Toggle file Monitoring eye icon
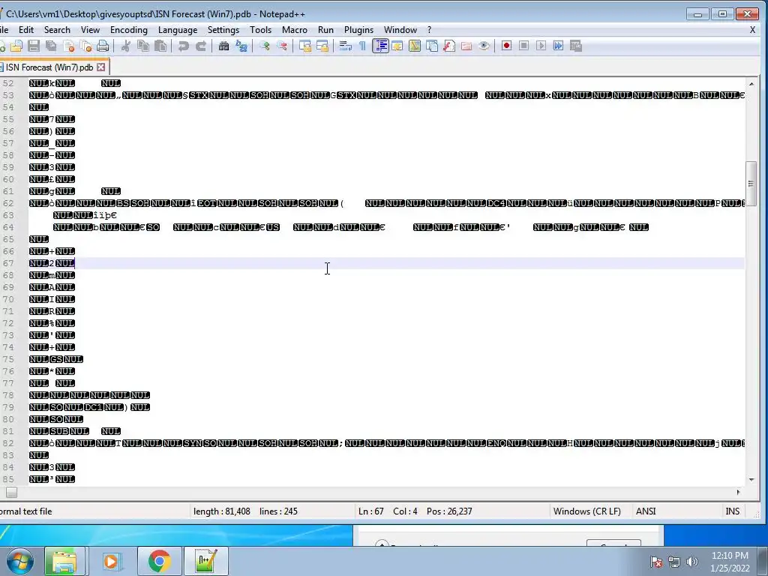Screen dimensions: 768x576 click(484, 46)
